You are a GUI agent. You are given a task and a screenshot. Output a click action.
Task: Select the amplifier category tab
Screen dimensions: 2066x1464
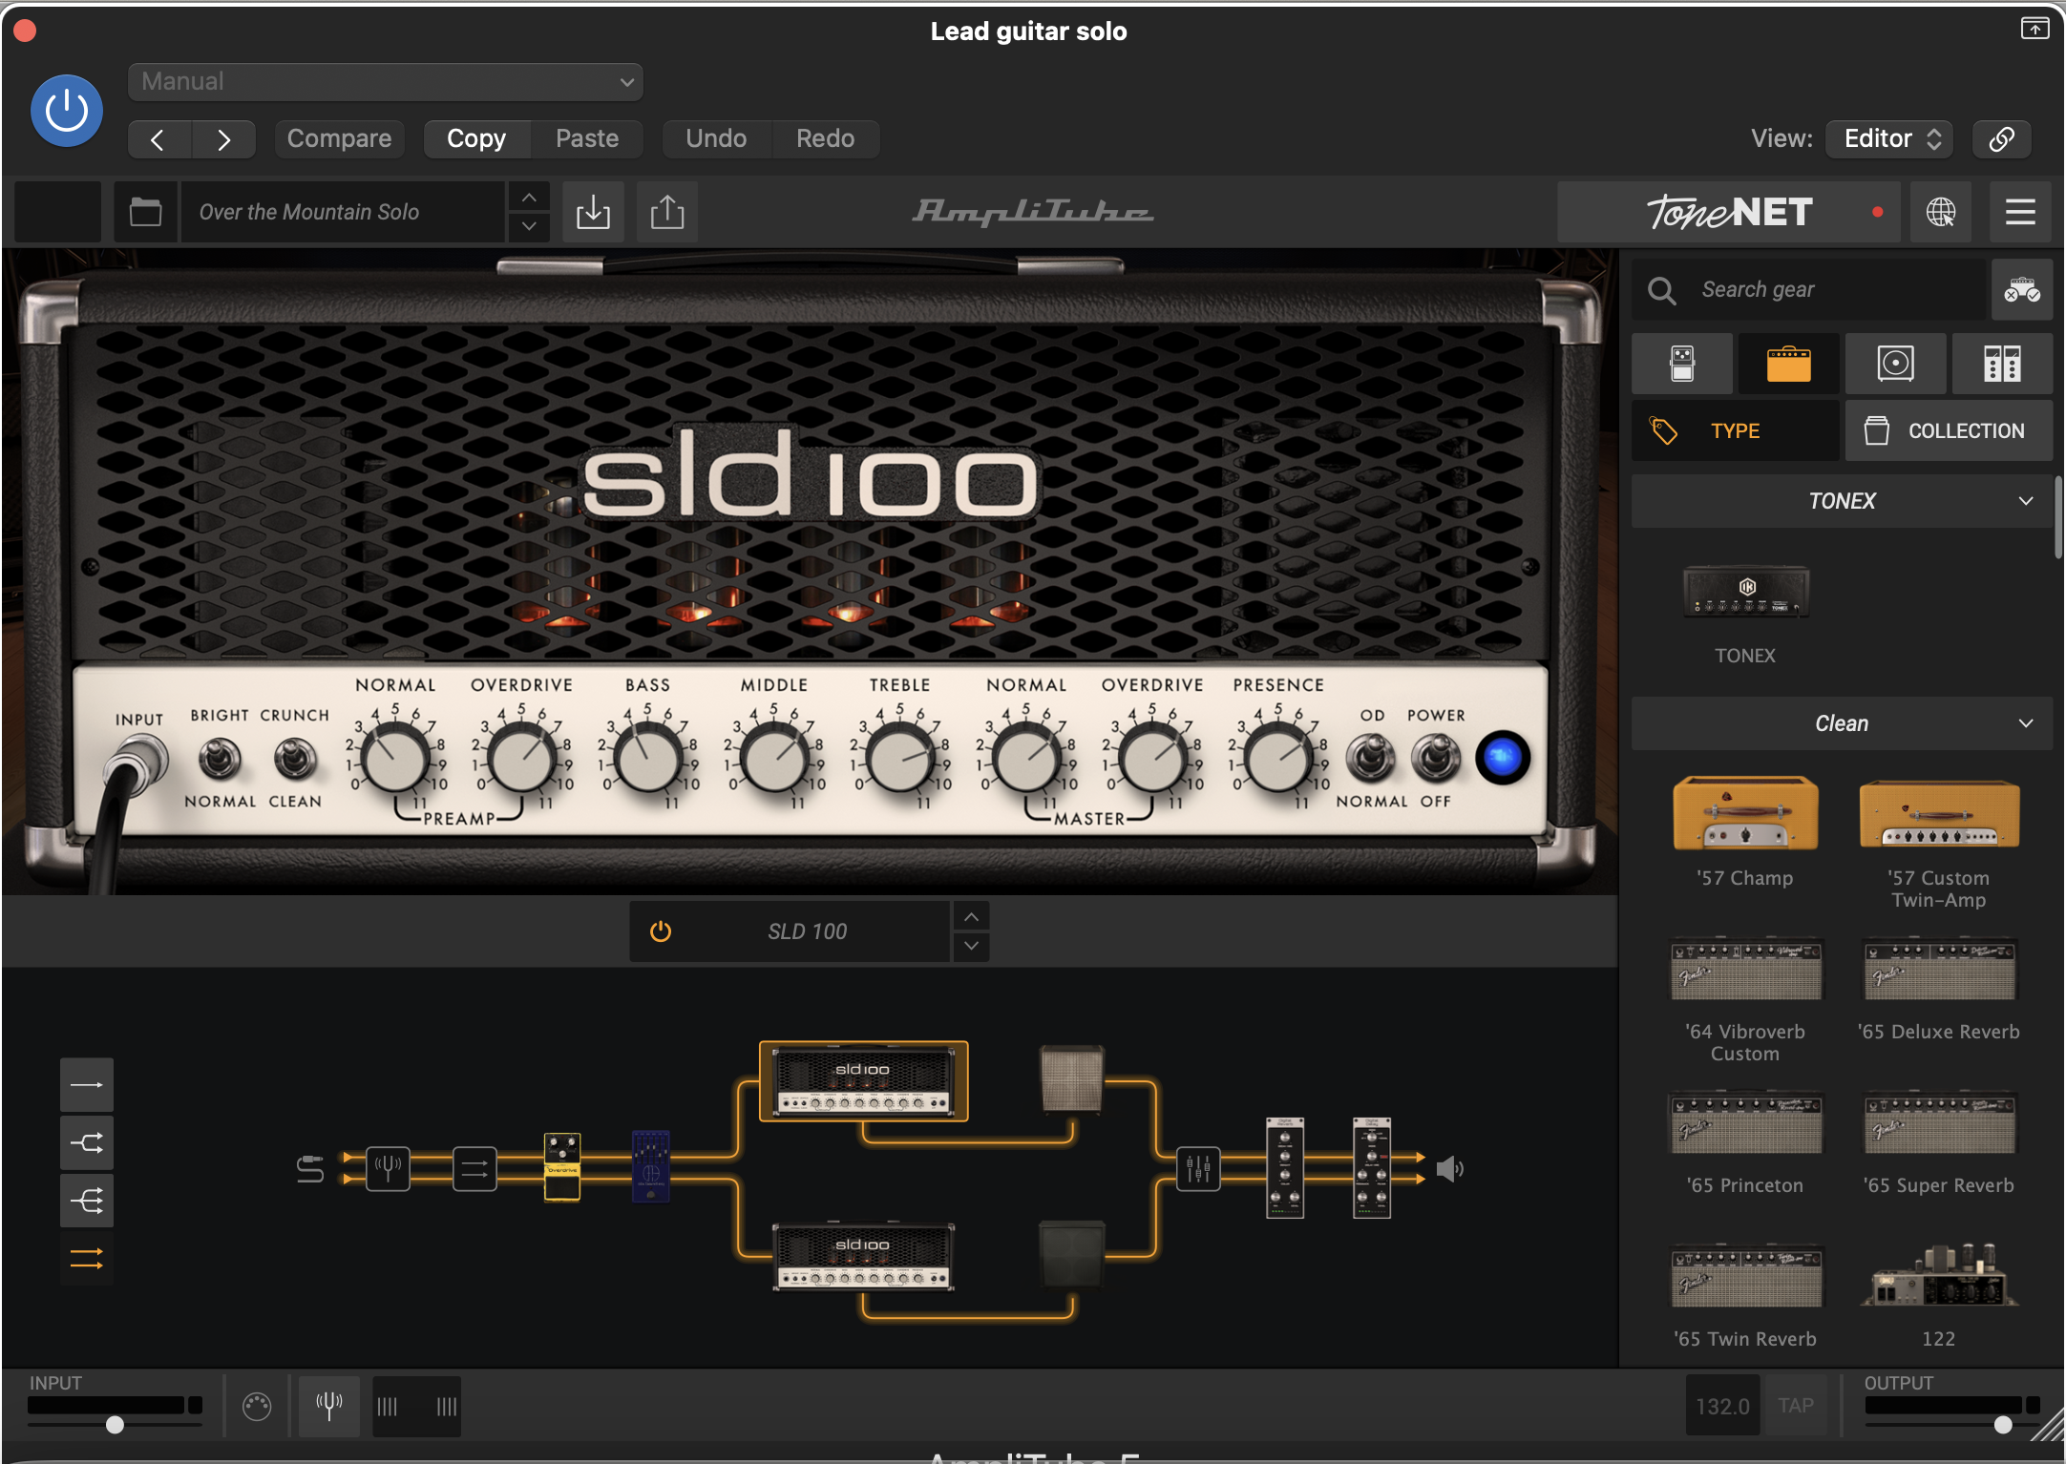point(1789,364)
